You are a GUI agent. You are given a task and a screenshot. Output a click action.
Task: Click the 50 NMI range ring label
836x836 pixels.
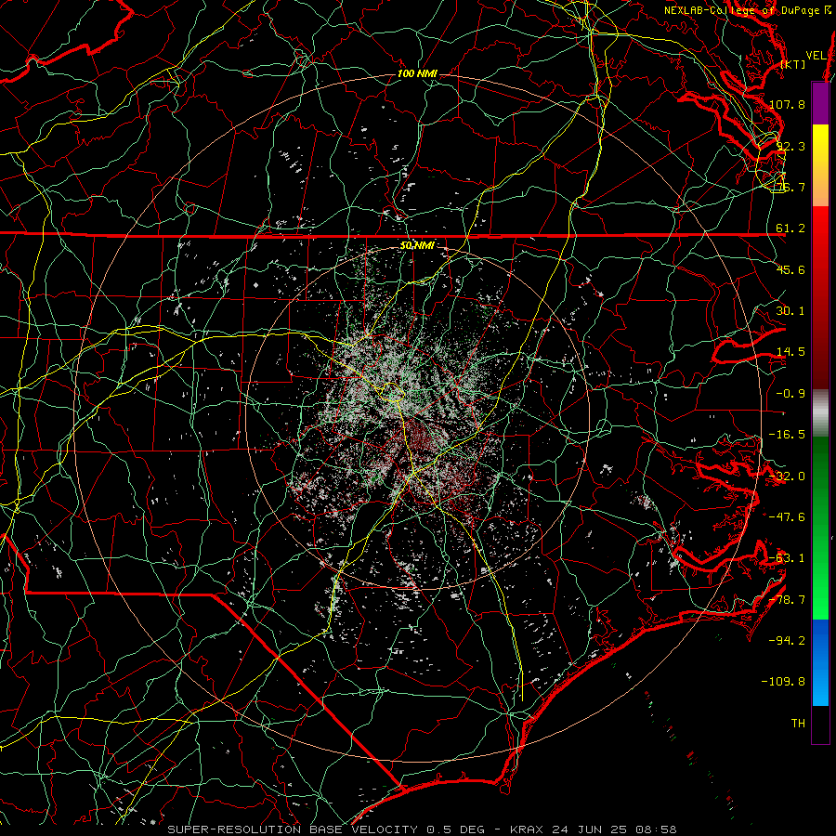click(417, 246)
